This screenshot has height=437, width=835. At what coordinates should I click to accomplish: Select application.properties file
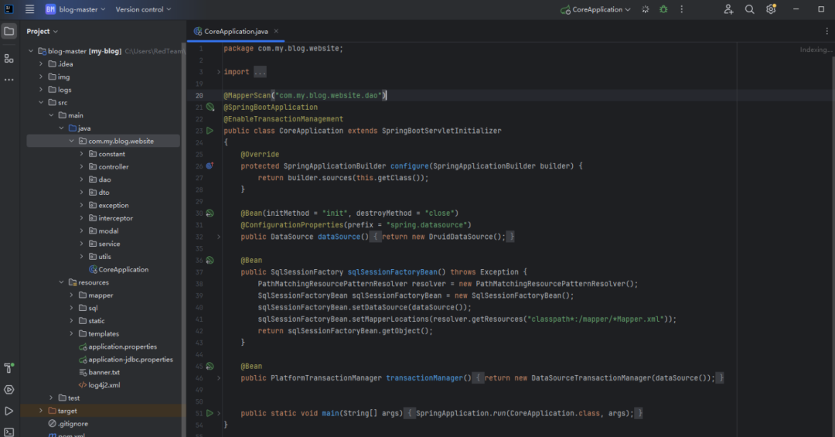(118, 347)
